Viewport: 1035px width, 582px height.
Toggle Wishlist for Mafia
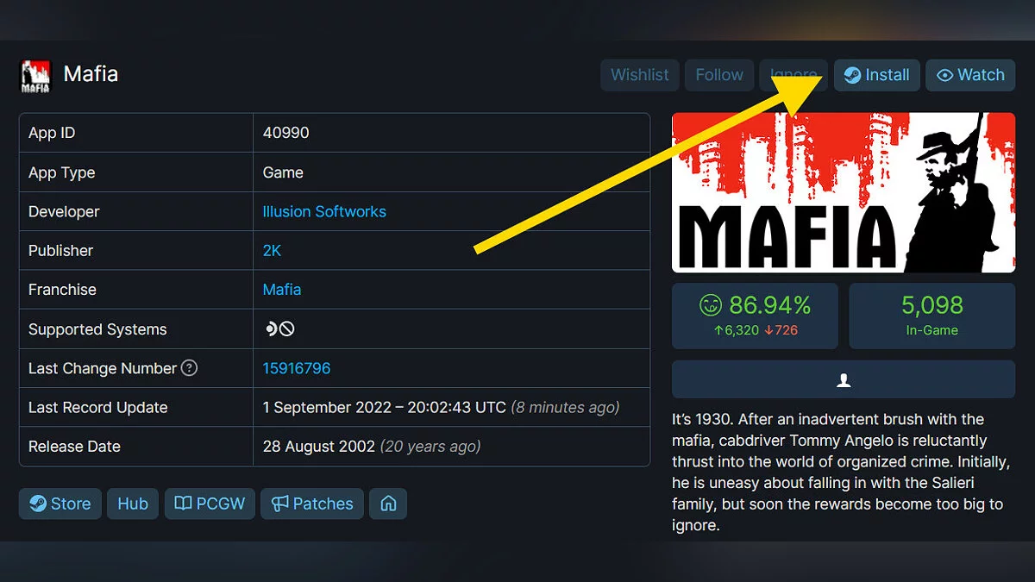point(640,75)
